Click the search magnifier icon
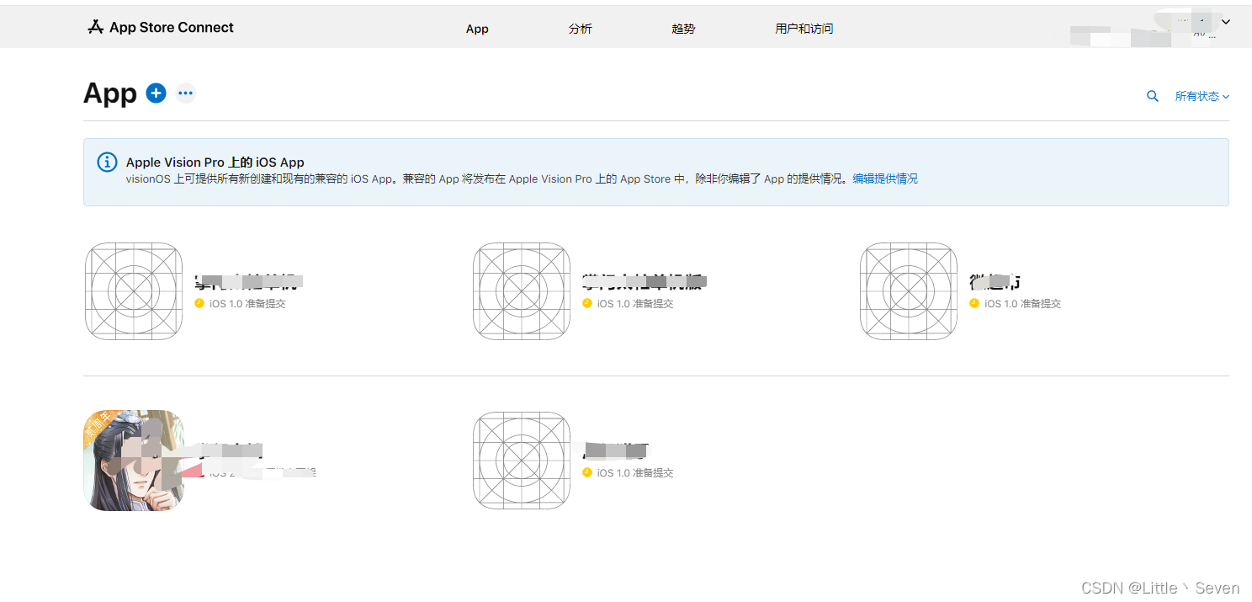This screenshot has height=602, width=1252. tap(1153, 96)
